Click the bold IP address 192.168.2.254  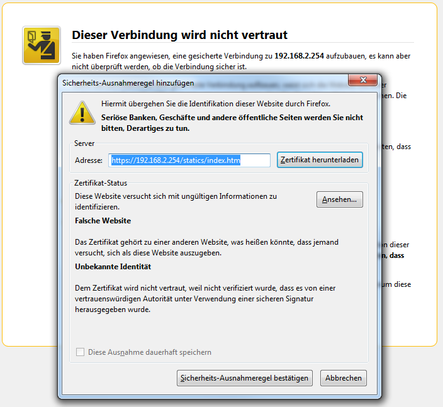(299, 56)
